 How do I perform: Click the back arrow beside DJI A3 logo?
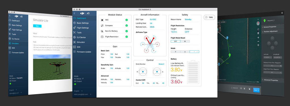click(x=74, y=13)
